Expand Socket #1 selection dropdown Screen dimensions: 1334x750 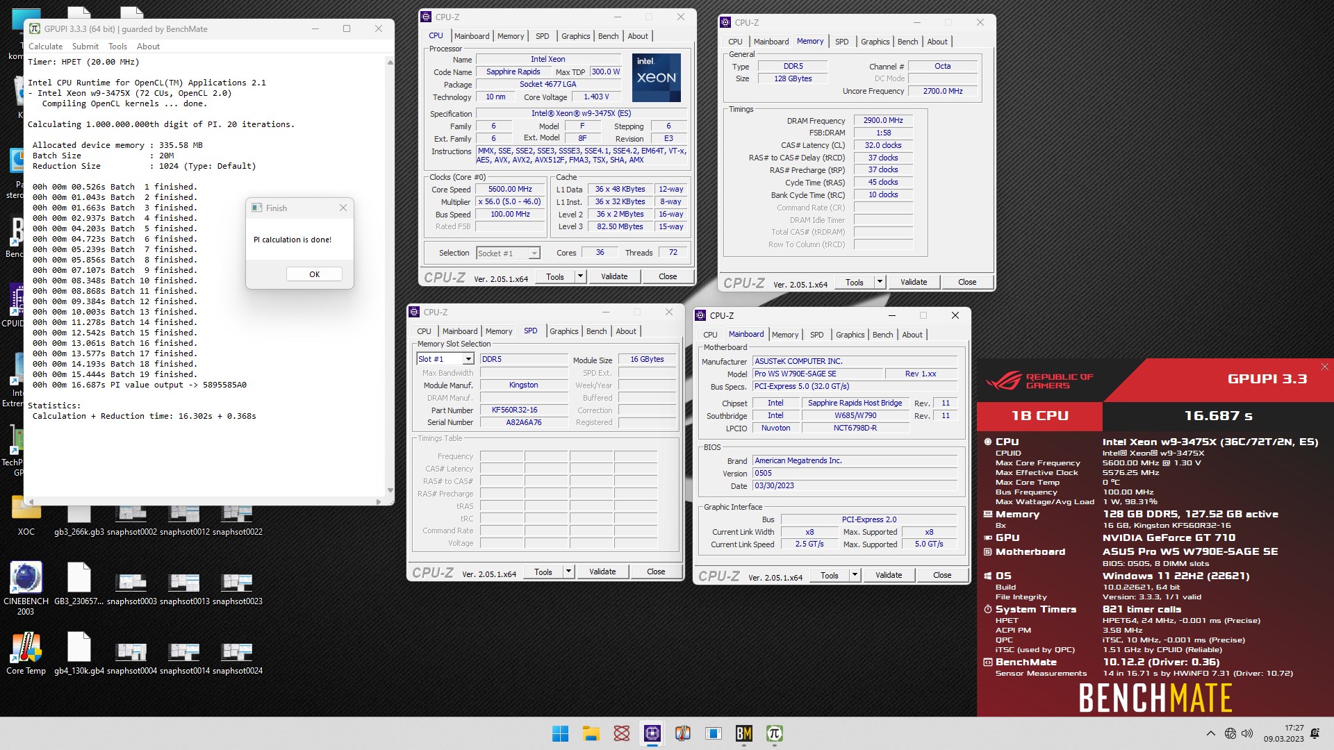click(534, 253)
